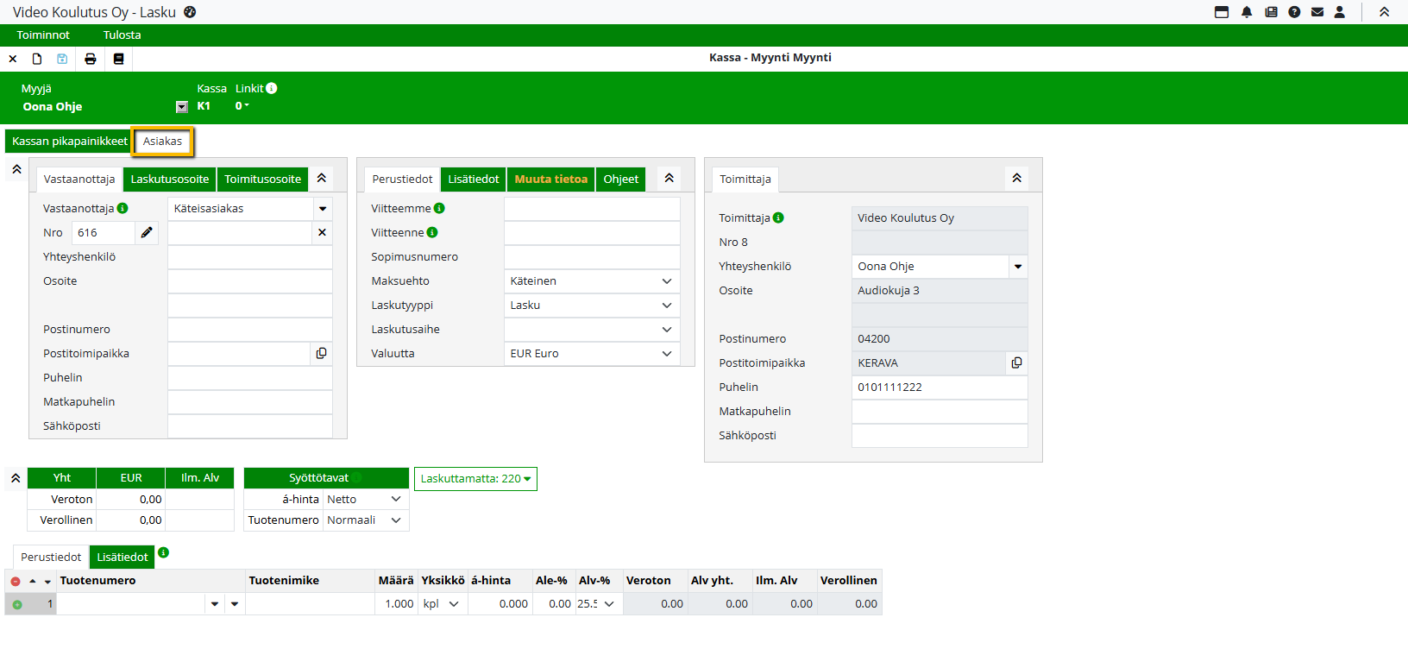1408x649 pixels.
Task: Click the copy icon in Postitoimipaikka field
Action: 321,353
